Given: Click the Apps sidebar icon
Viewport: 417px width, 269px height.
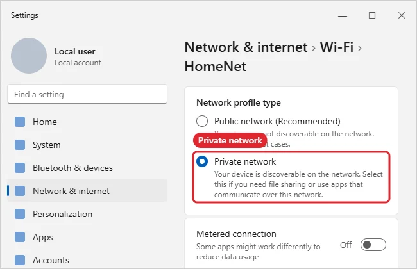Looking at the screenshot, I should point(20,237).
